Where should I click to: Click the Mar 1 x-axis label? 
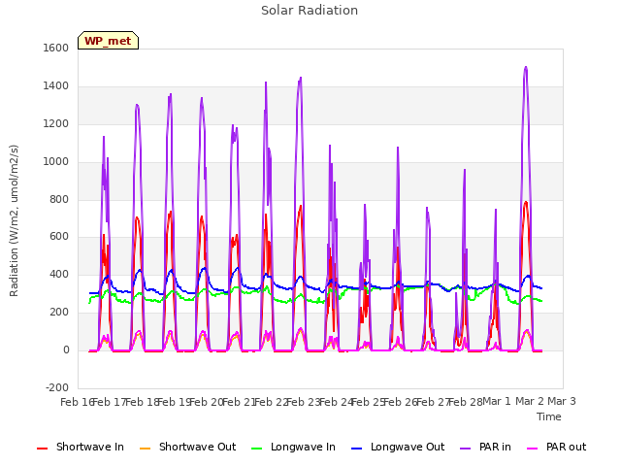click(497, 401)
